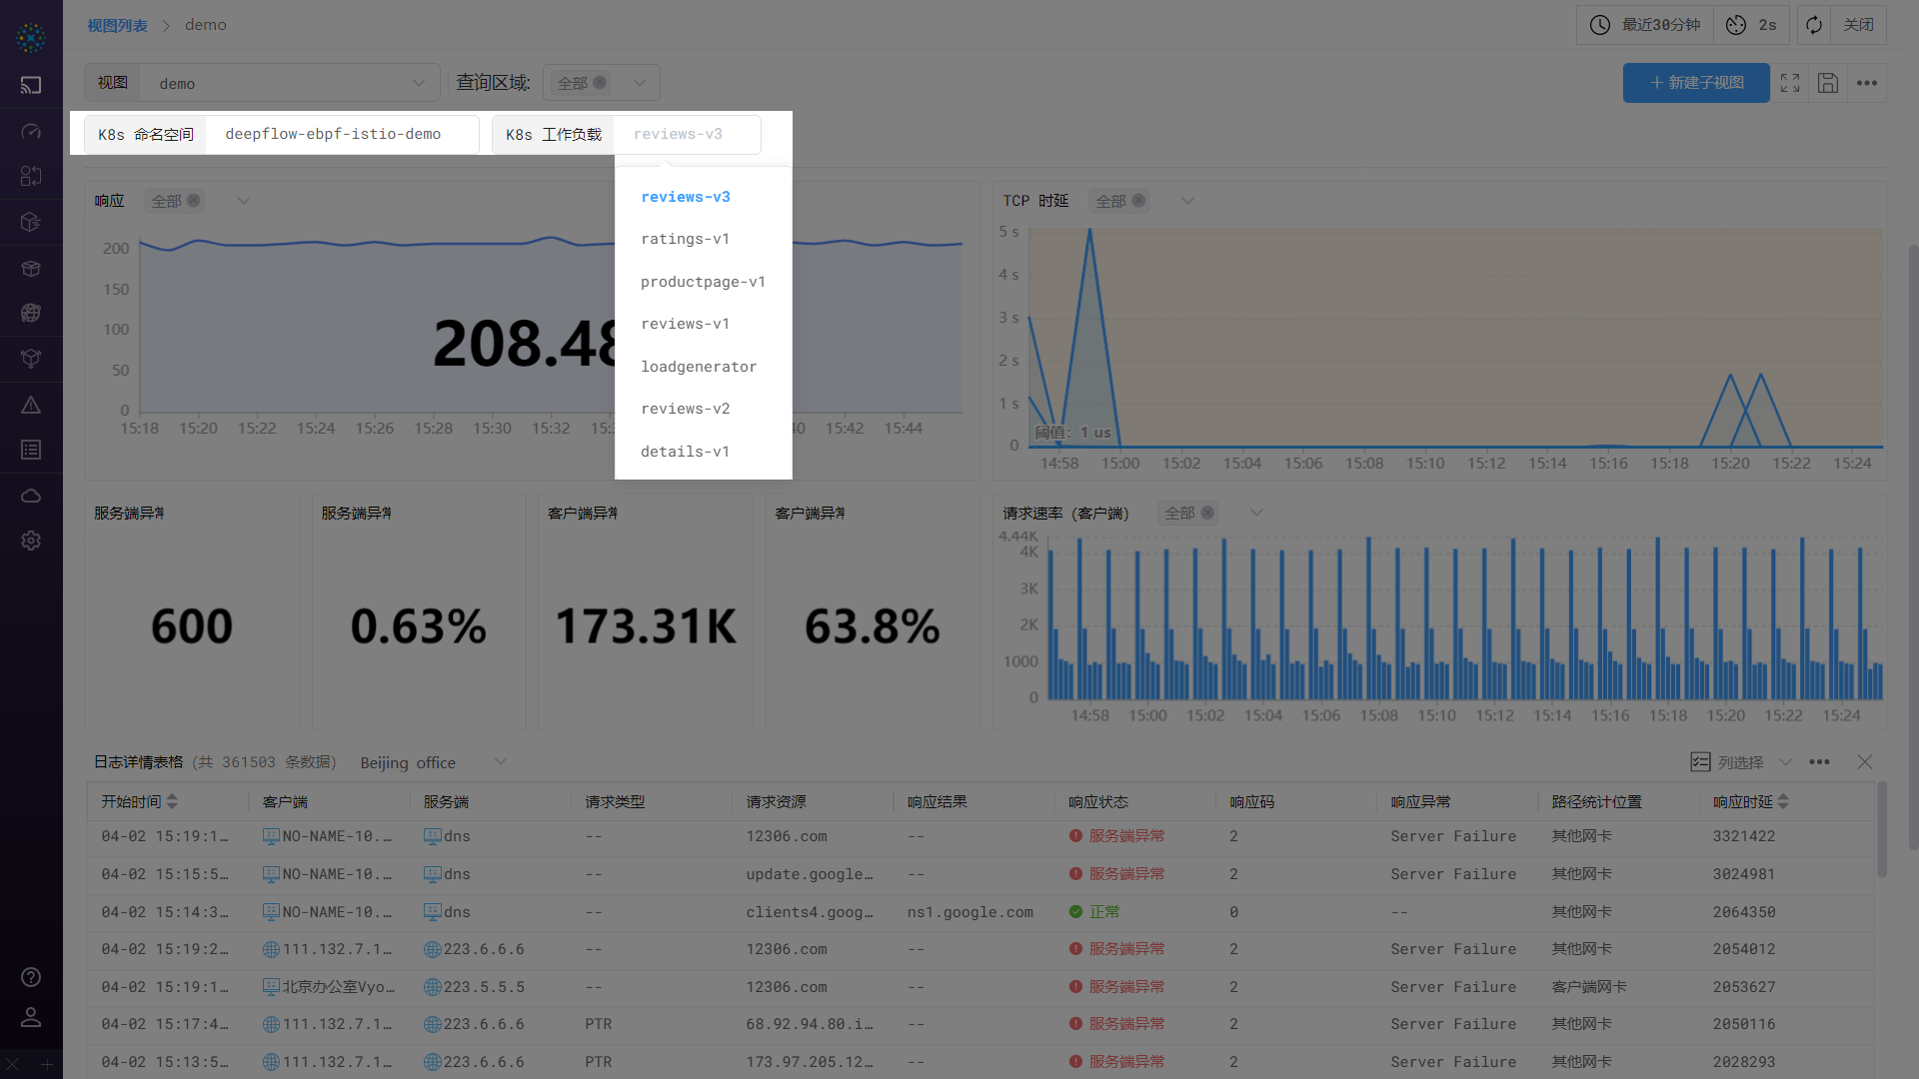Remove 全部 filter tag on TCP 时延 chart
Viewport: 1919px width, 1079px height.
[x=1138, y=200]
